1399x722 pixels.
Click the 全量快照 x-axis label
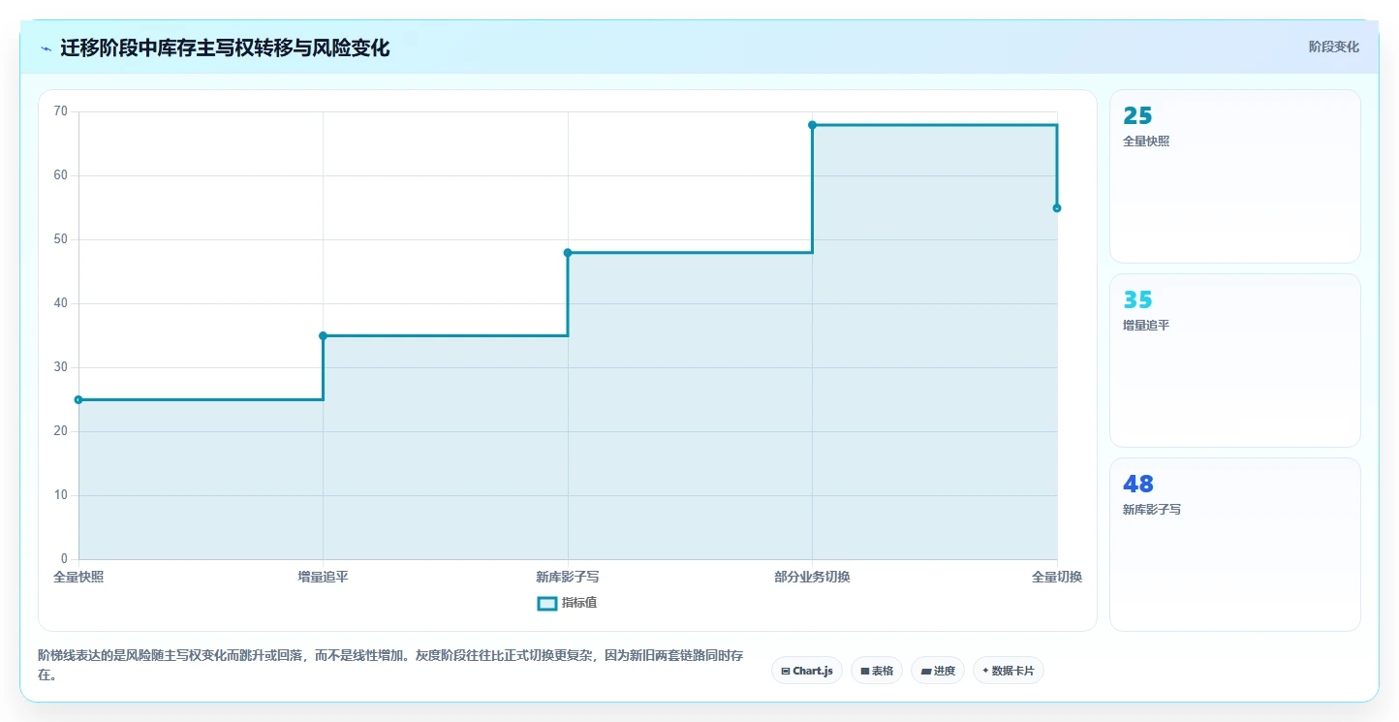(x=78, y=577)
